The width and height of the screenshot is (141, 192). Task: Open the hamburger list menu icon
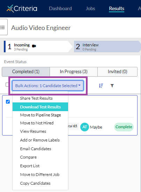[x=2, y=27]
